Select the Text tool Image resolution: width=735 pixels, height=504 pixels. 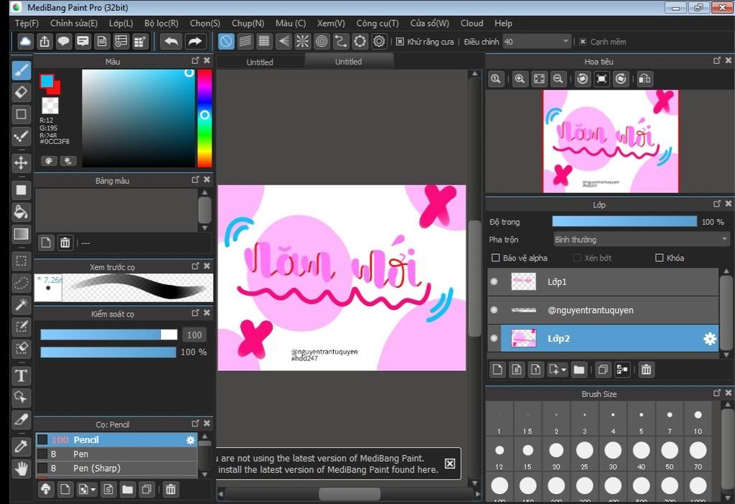[x=21, y=375]
